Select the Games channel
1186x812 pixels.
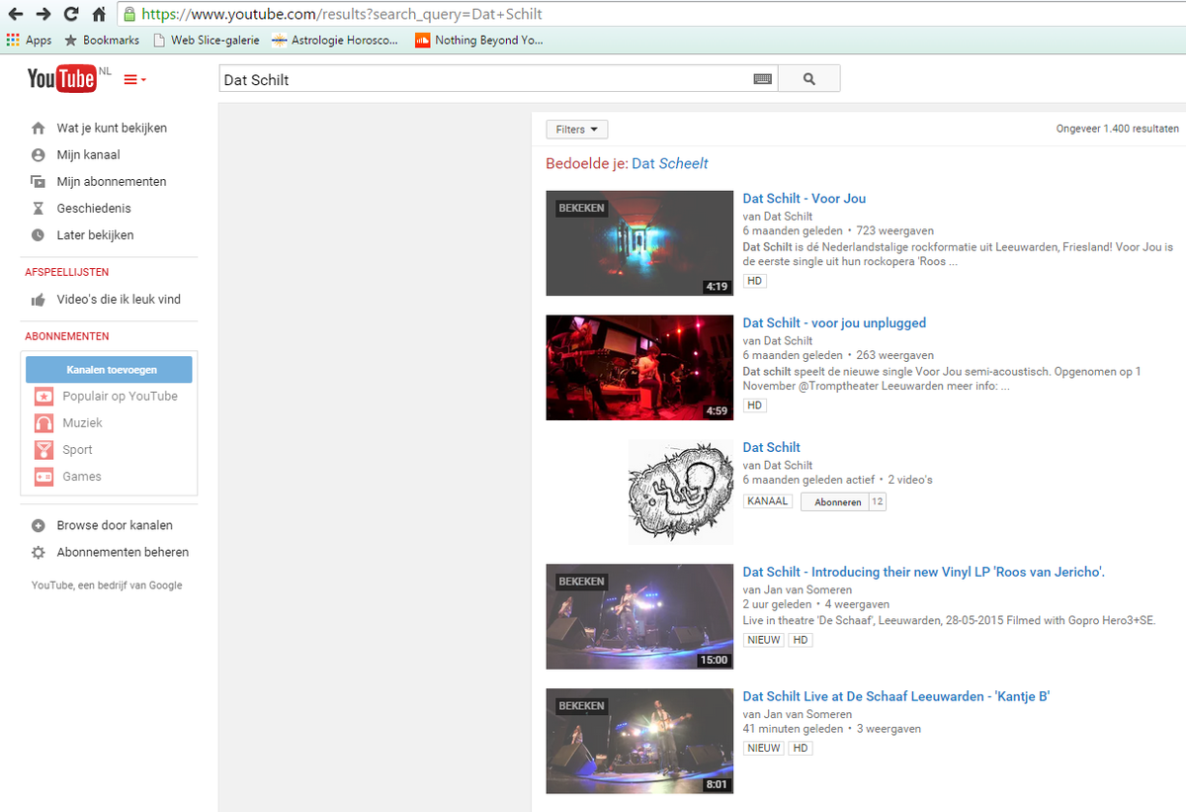[82, 477]
